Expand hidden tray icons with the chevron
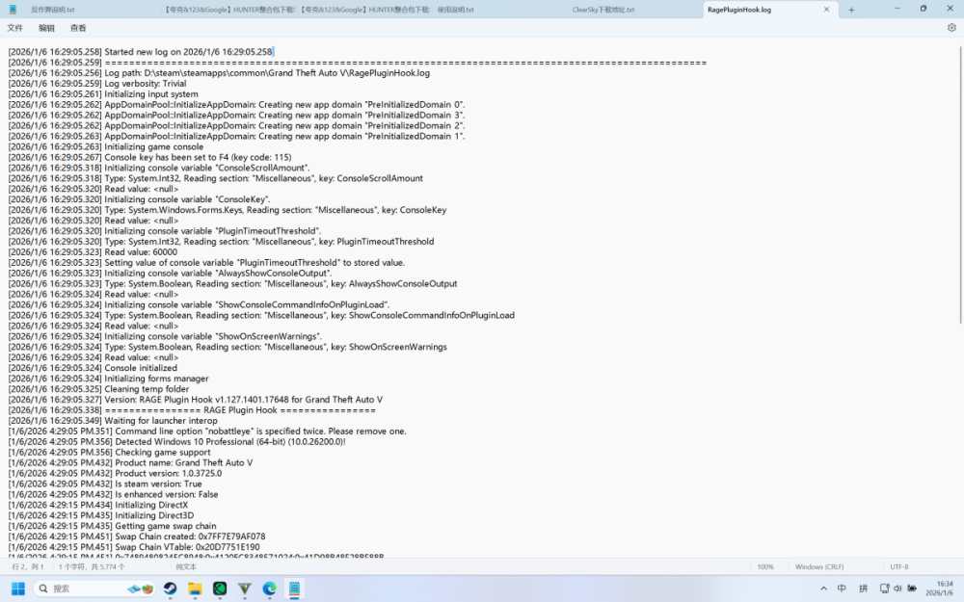964x602 pixels. click(824, 587)
